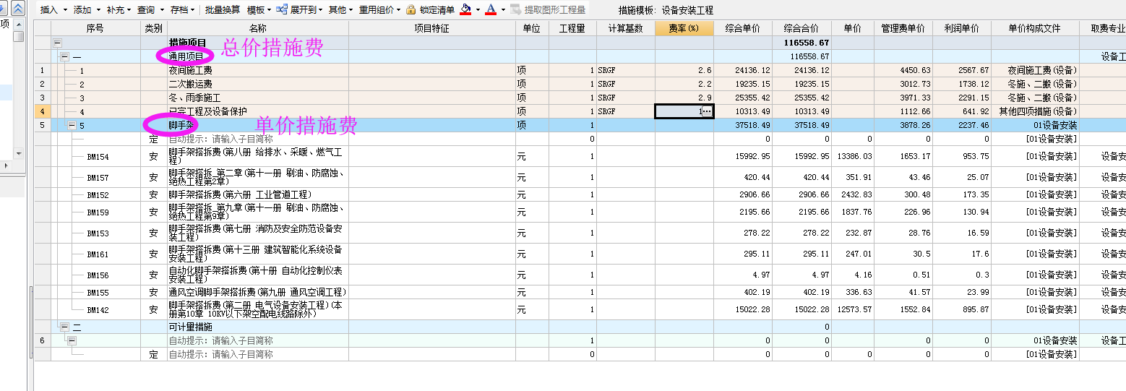1126x391 pixels.
Task: Collapse row 5 脚手架 tree node
Action: click(72, 125)
